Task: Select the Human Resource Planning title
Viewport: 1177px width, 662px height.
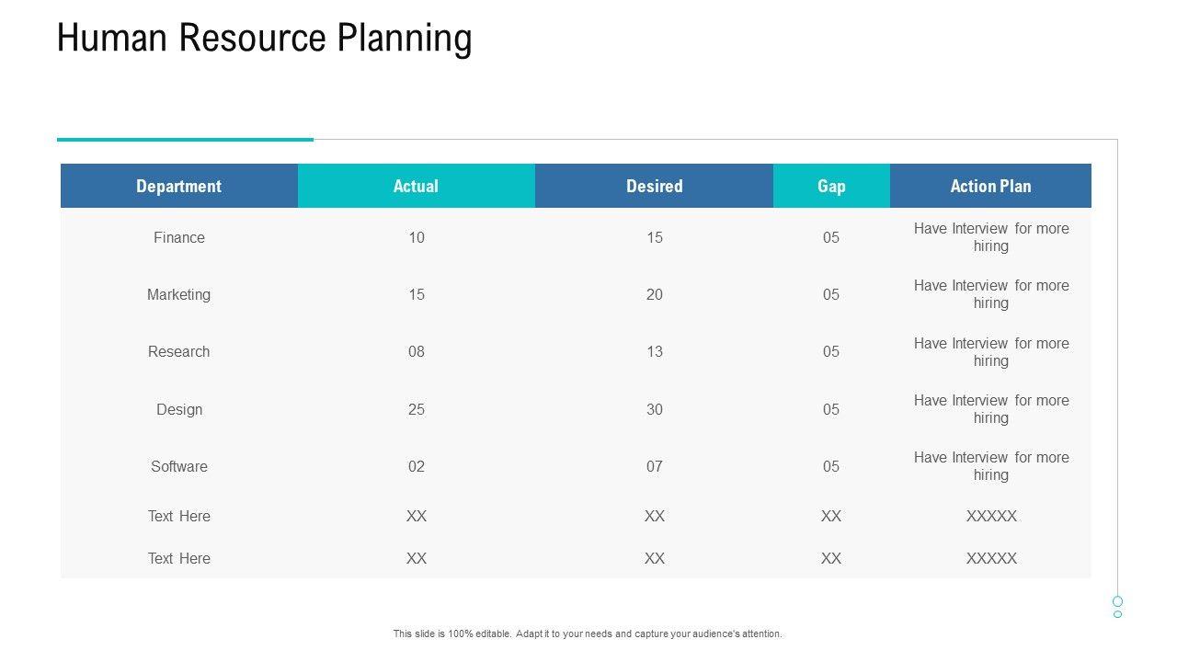Action: coord(265,39)
